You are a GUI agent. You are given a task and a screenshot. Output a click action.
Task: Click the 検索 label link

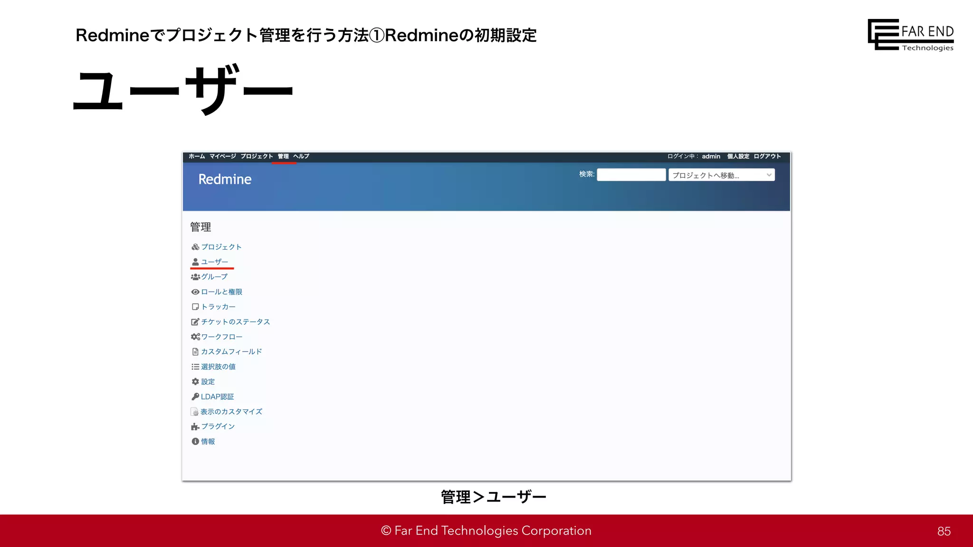[x=586, y=174]
